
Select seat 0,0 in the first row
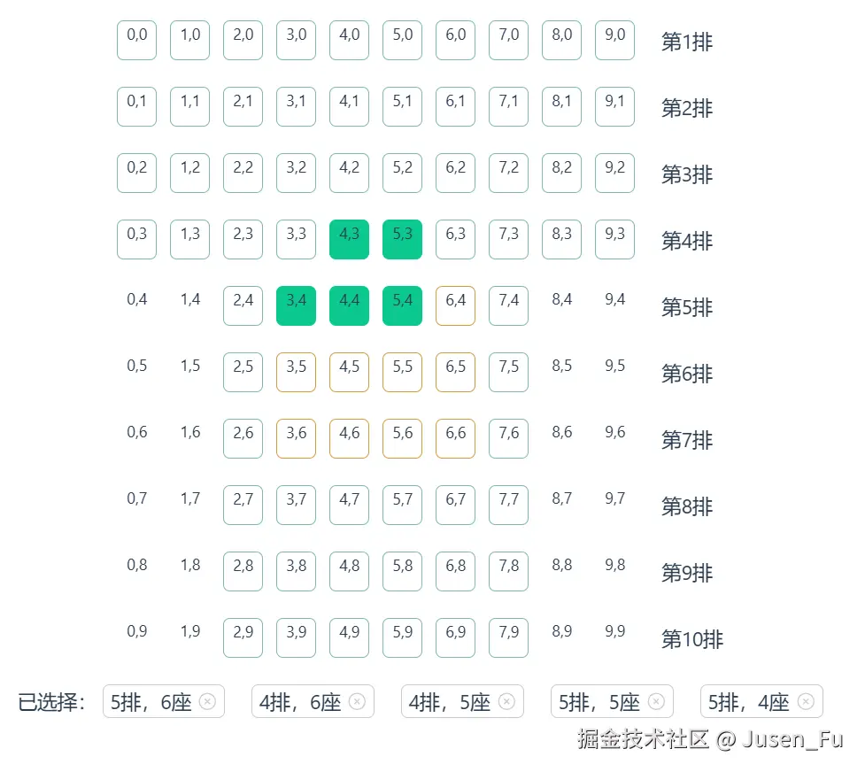click(x=136, y=40)
